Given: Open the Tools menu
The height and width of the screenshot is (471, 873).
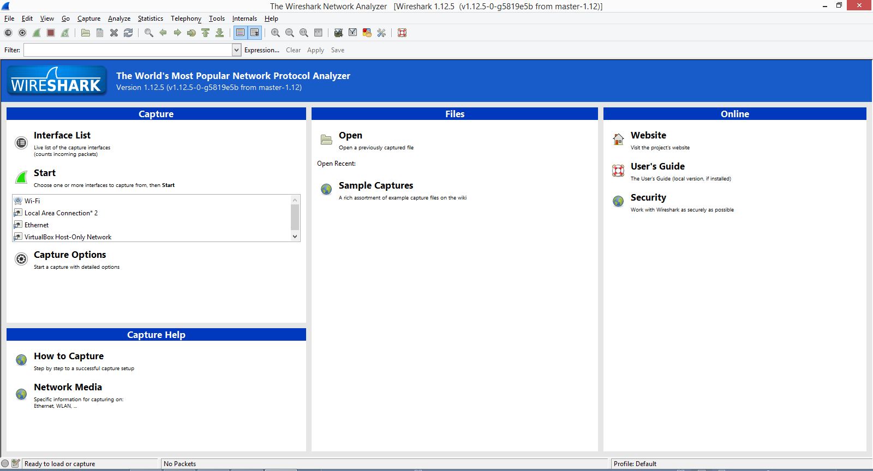Looking at the screenshot, I should click(217, 19).
